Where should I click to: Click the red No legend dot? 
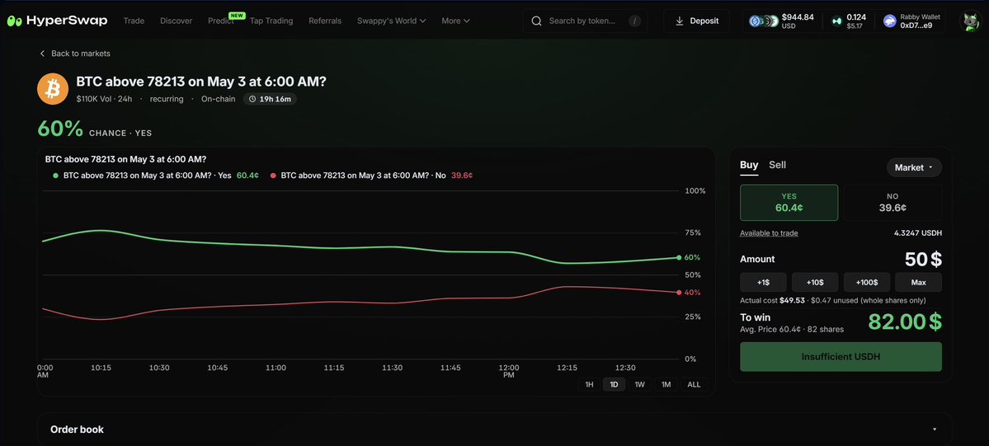pos(273,176)
